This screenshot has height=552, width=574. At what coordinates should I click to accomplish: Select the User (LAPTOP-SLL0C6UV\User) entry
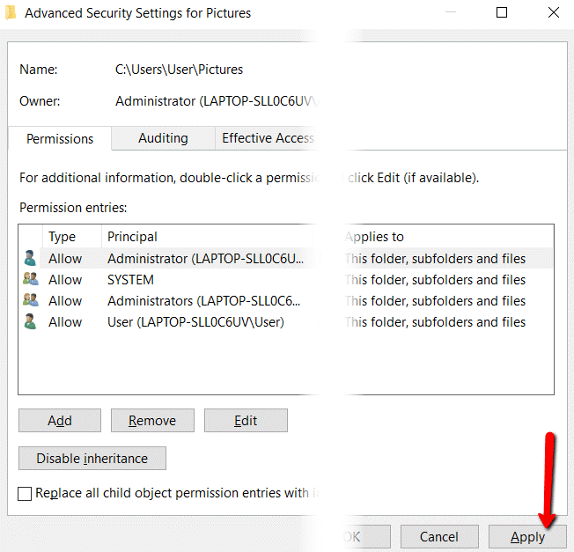pos(195,322)
